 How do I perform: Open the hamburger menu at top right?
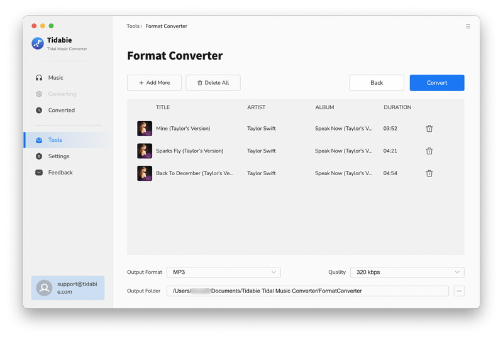[x=468, y=26]
